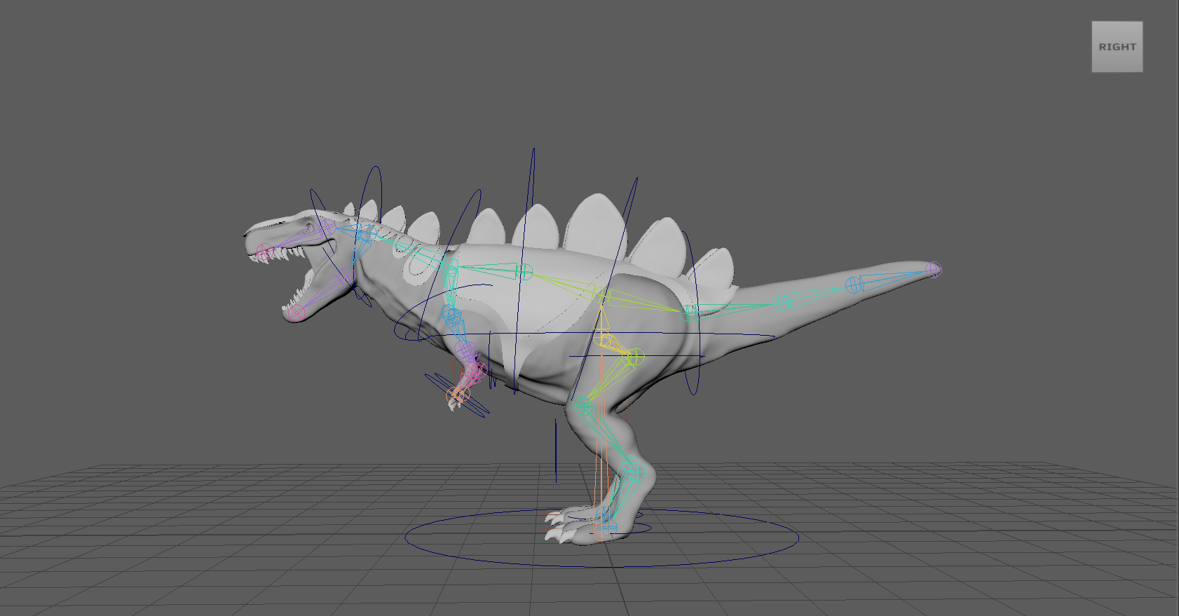
Task: Select the purple head joint near the eye
Action: 327,228
